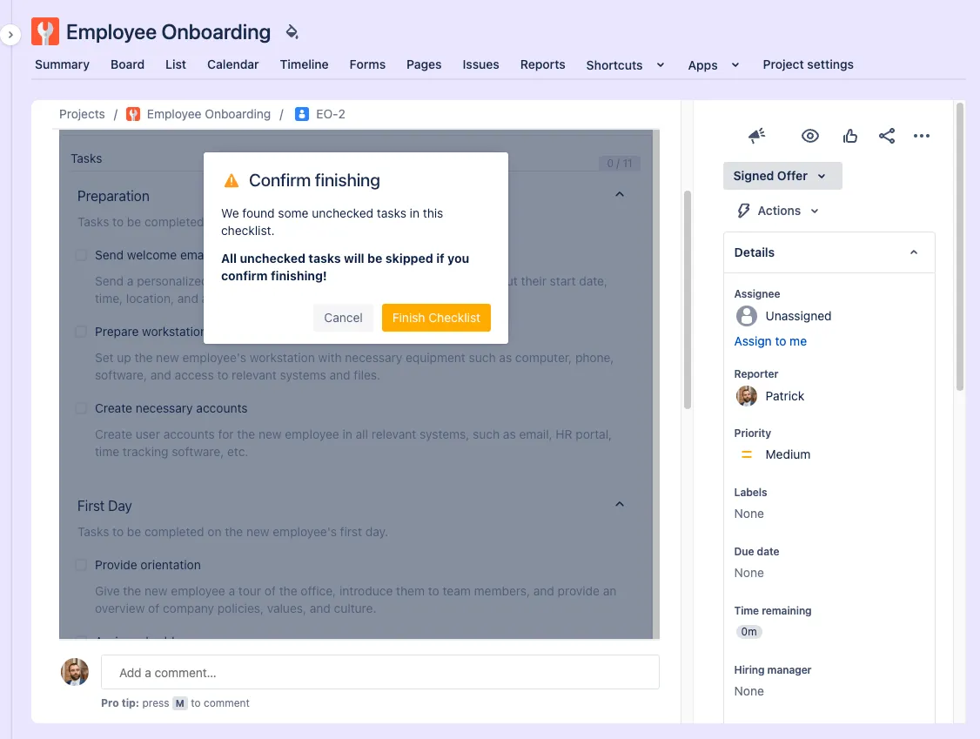Expand the Actions dropdown
Viewport: 980px width, 739px height.
[779, 211]
